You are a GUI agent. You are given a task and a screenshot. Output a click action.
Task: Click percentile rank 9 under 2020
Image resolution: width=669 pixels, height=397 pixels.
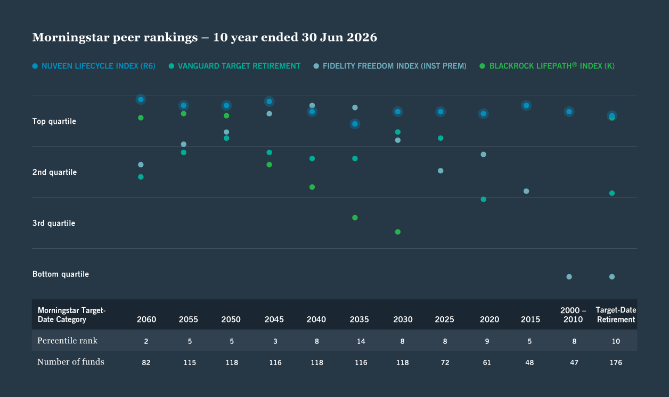[x=487, y=341]
